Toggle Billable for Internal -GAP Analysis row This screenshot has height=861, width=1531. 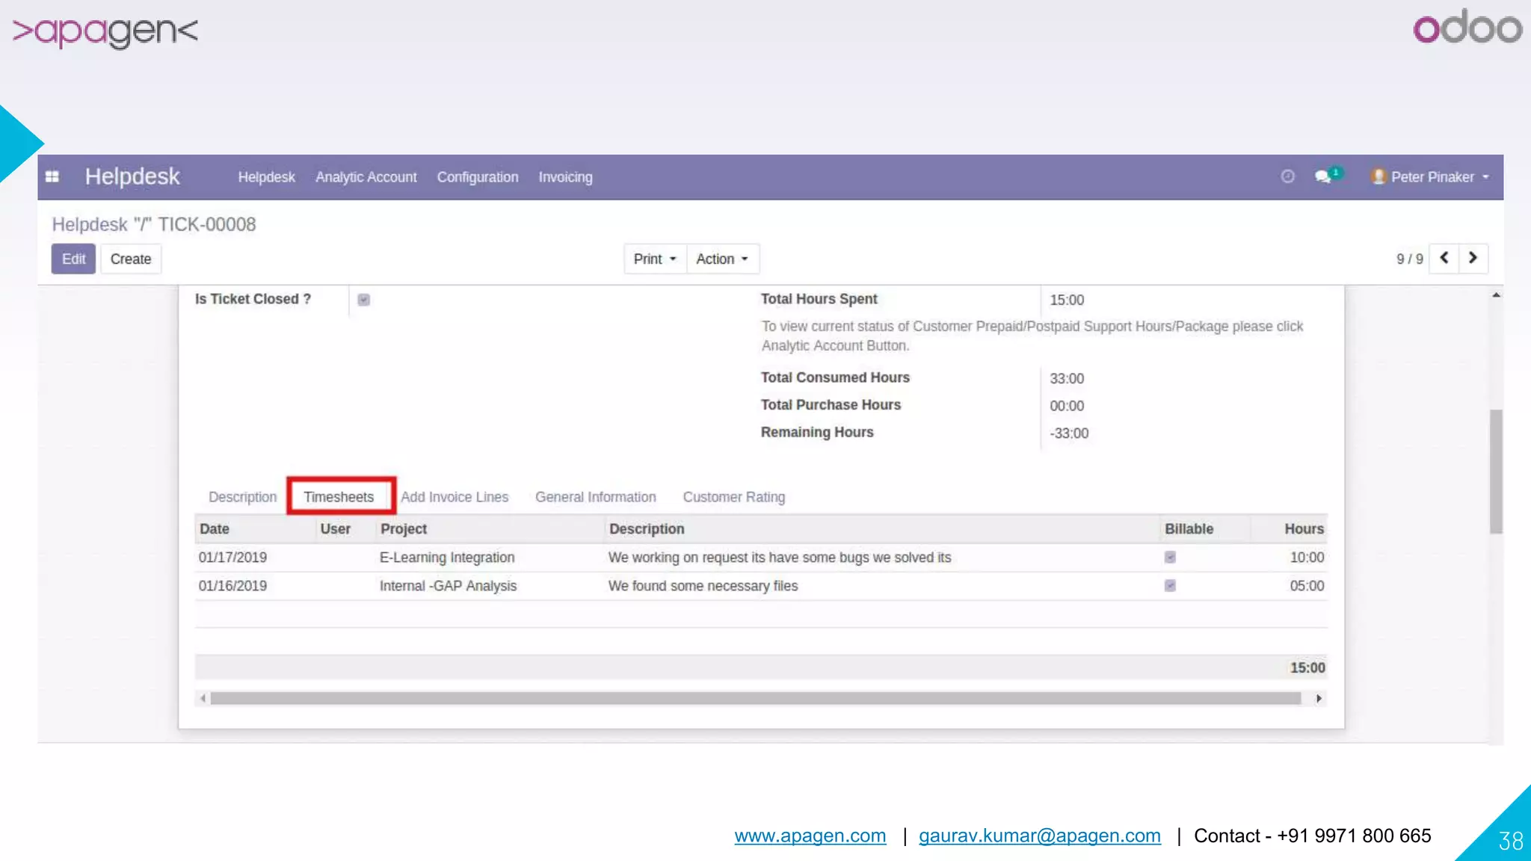tap(1170, 586)
